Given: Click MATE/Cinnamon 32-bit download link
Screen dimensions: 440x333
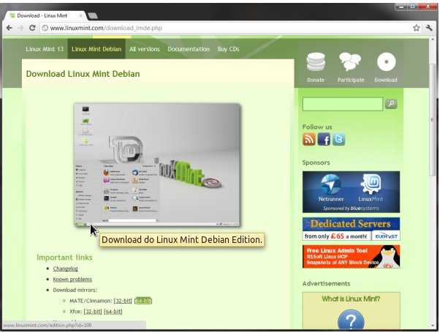Looking at the screenshot, I should pos(123,301).
